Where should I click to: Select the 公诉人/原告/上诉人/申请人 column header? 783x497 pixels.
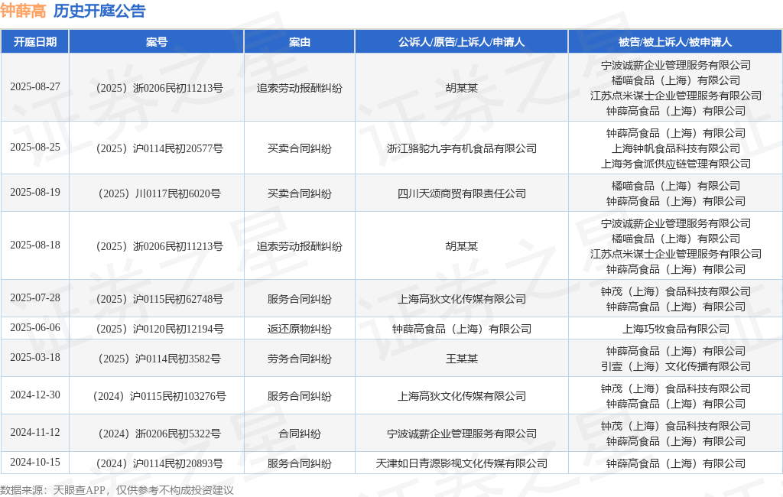pyautogui.click(x=461, y=42)
